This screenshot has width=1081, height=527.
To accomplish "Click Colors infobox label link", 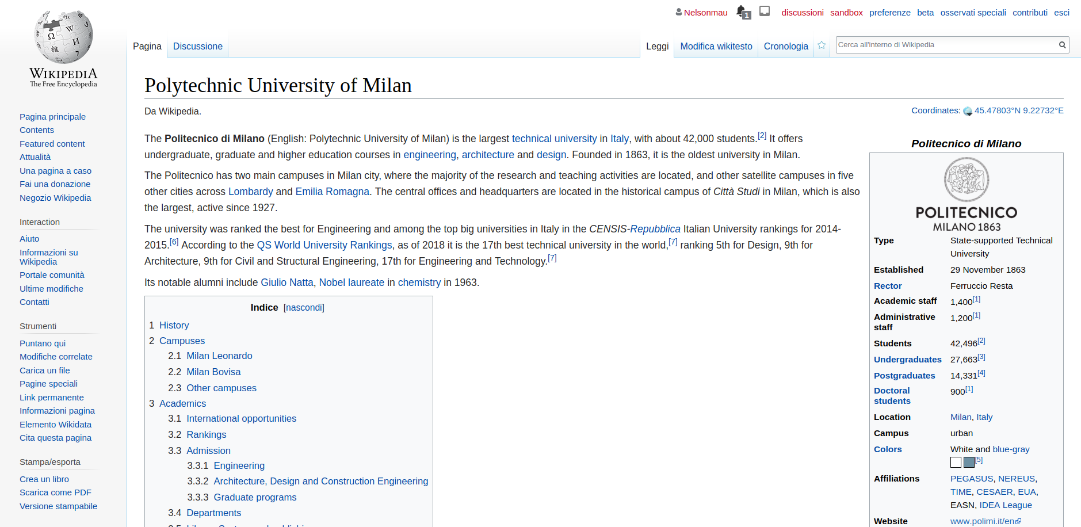I will pos(888,449).
